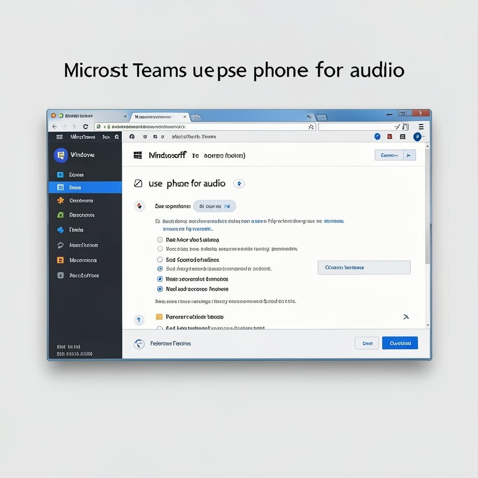Viewport: 478px width, 478px height.
Task: Click the round red-blue icon beside the pill selector
Action: [140, 206]
